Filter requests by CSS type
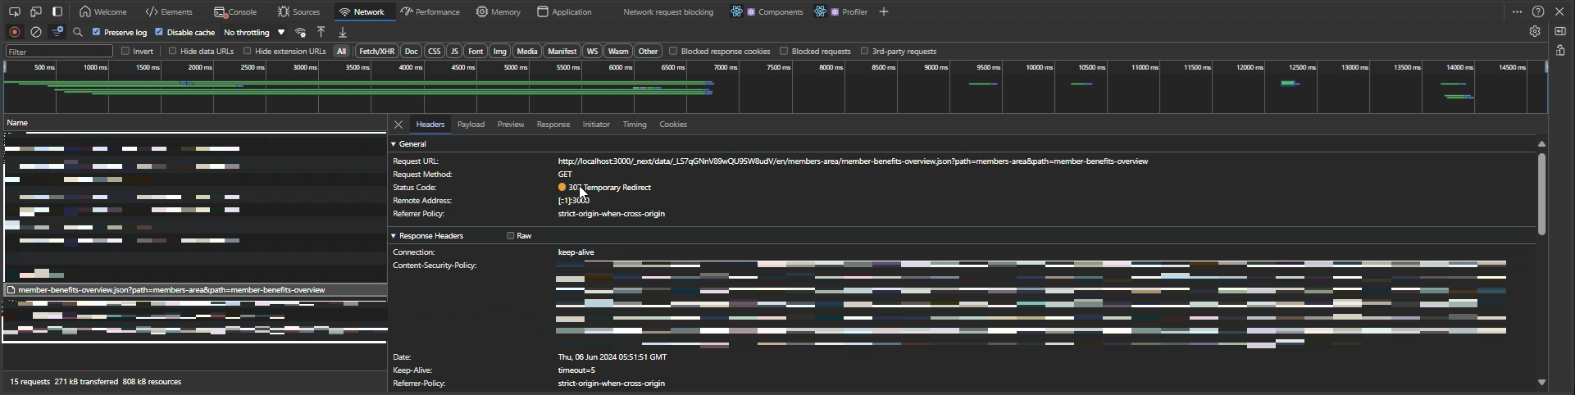 tap(435, 51)
